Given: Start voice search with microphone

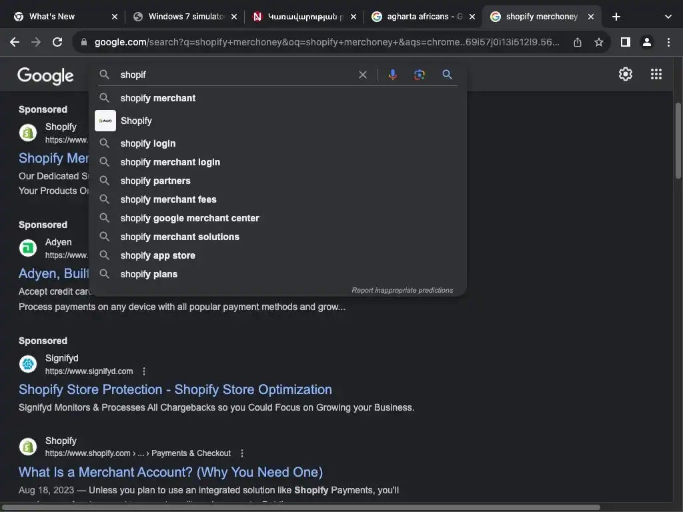Looking at the screenshot, I should pyautogui.click(x=393, y=75).
